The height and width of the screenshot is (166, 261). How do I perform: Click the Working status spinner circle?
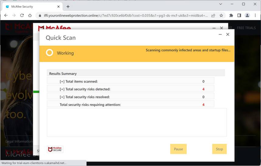pos(50,53)
